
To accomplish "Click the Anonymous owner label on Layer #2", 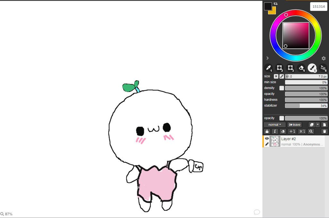I will tap(313, 144).
